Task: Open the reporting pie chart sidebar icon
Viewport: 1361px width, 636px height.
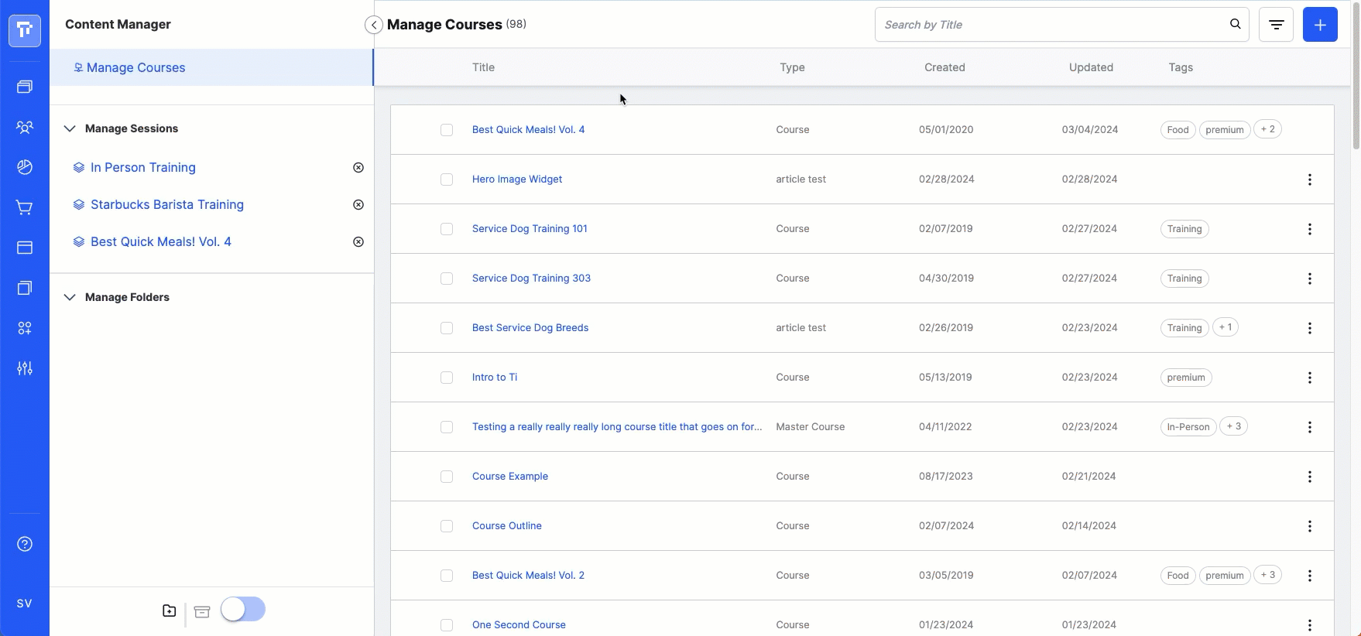Action: (25, 167)
